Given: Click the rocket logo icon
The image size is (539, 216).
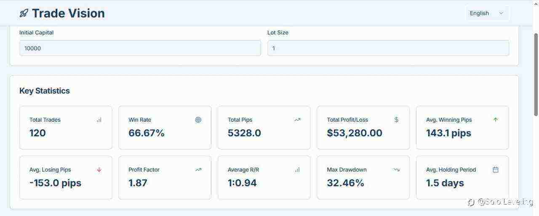Looking at the screenshot, I should 24,13.
